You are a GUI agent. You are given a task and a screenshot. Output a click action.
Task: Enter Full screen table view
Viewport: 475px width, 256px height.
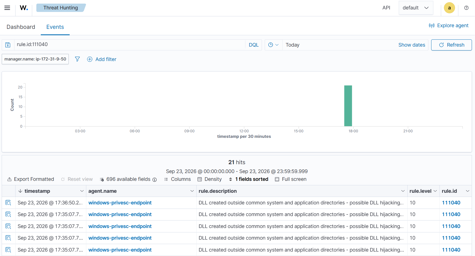coord(291,179)
